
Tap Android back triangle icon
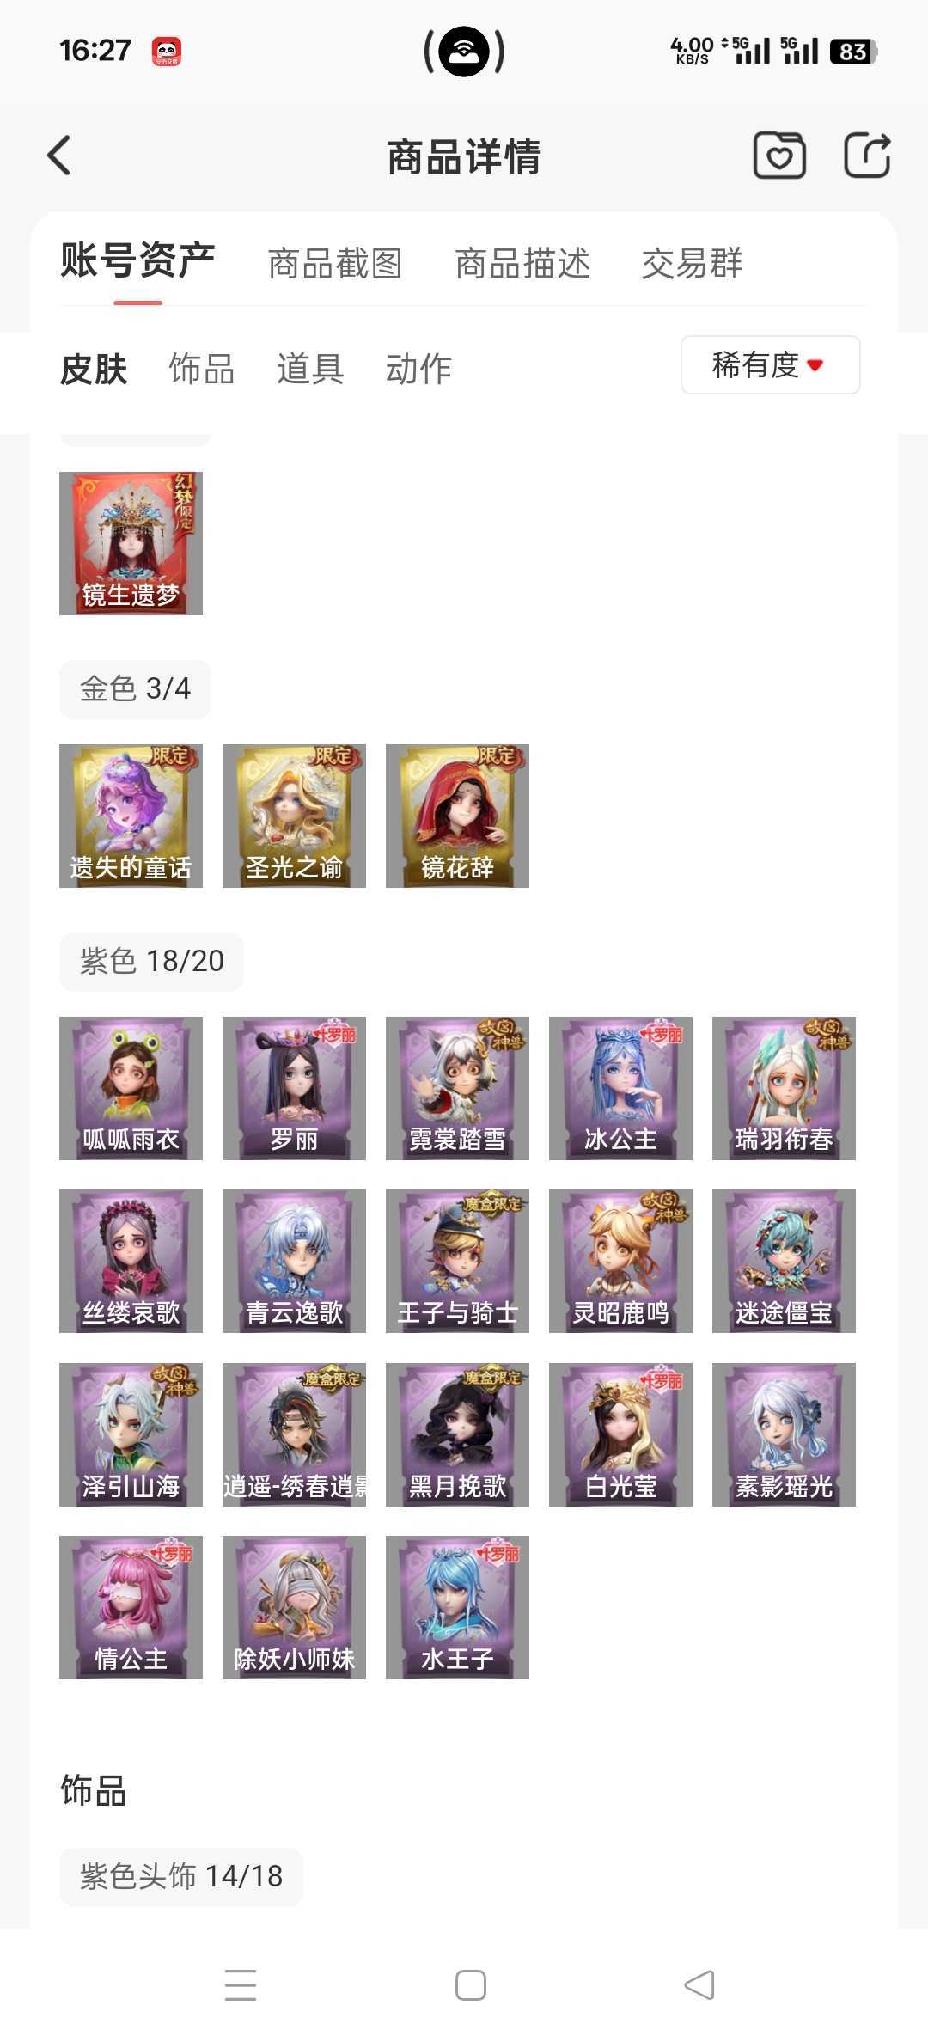(x=699, y=1984)
